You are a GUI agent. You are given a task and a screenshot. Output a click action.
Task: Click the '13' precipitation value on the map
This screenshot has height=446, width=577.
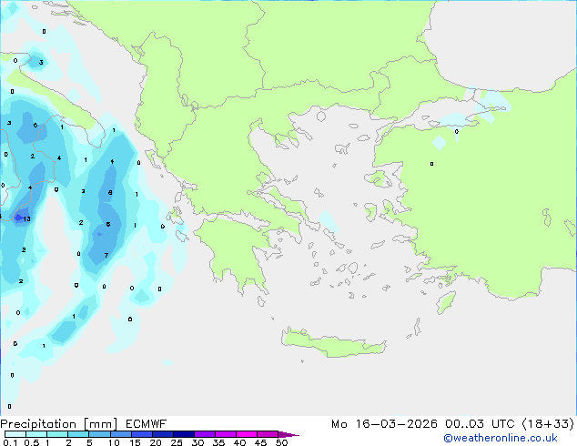point(26,219)
